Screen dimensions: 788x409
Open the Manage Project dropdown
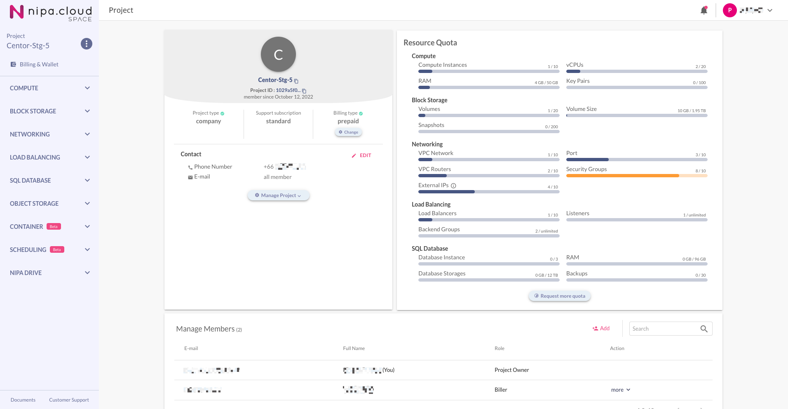point(278,195)
